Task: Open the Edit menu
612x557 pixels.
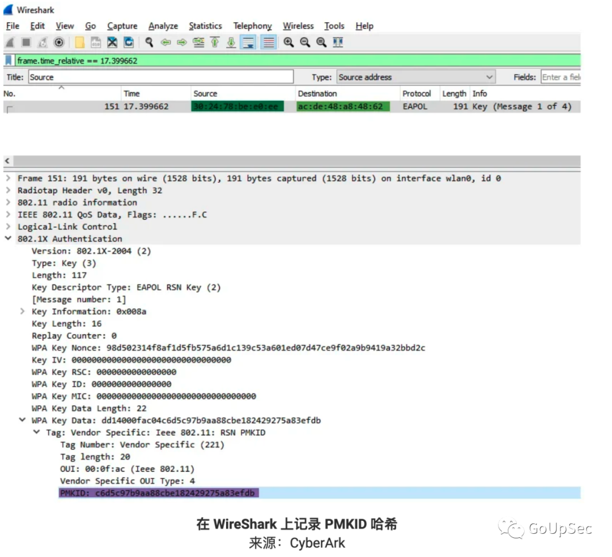Action: [x=37, y=25]
